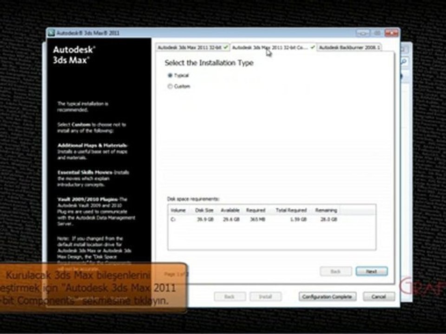
Task: Click the 29.4 GB available value
Action: pyautogui.click(x=231, y=219)
